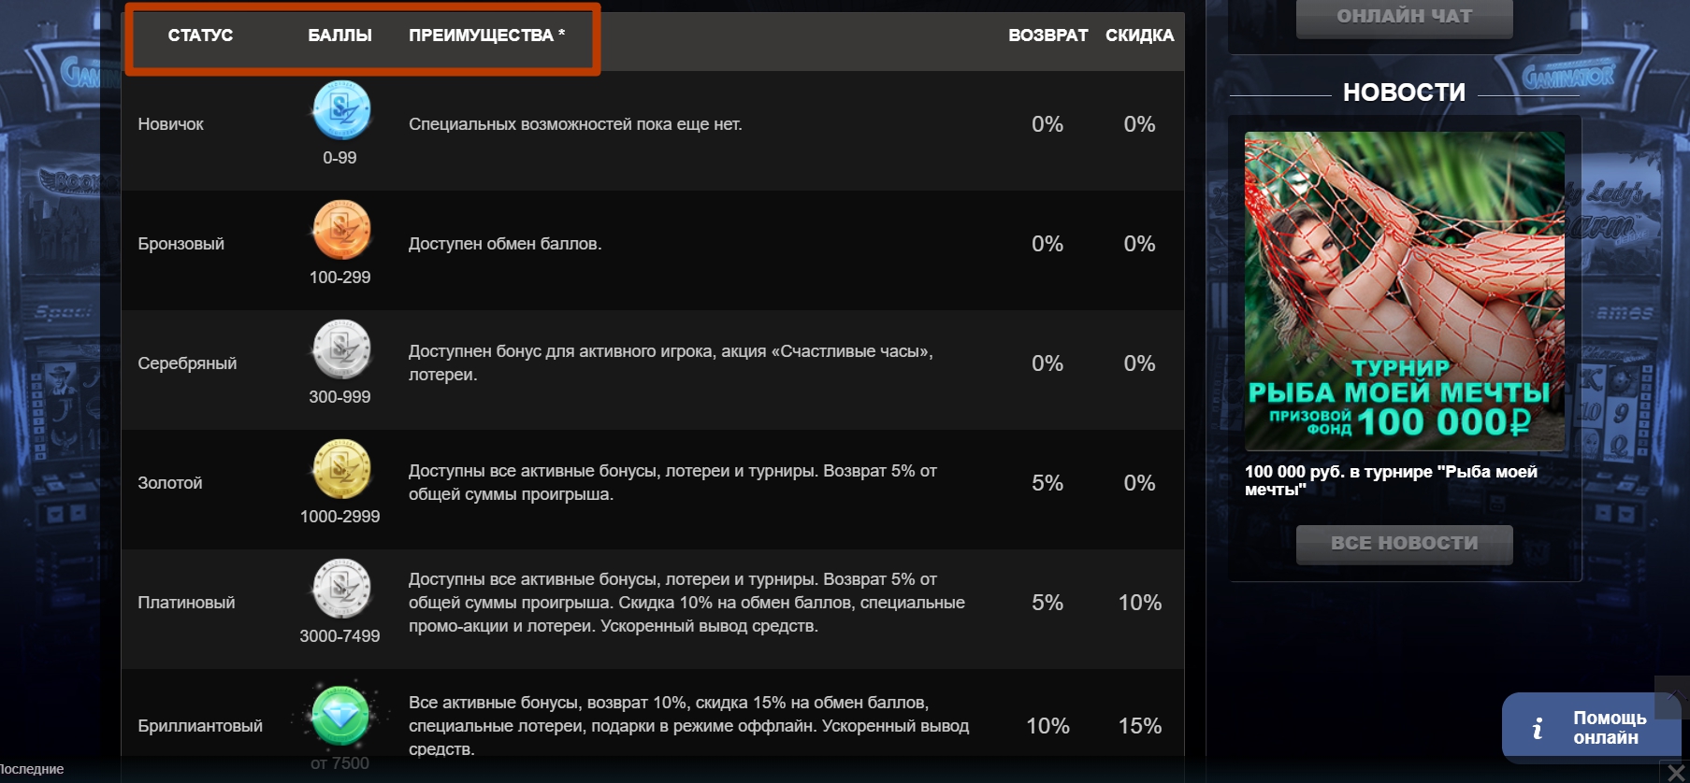Screen dimensions: 1690x783
Task: Open the 'Рыба моей мечты' tournament banner
Action: point(1404,291)
